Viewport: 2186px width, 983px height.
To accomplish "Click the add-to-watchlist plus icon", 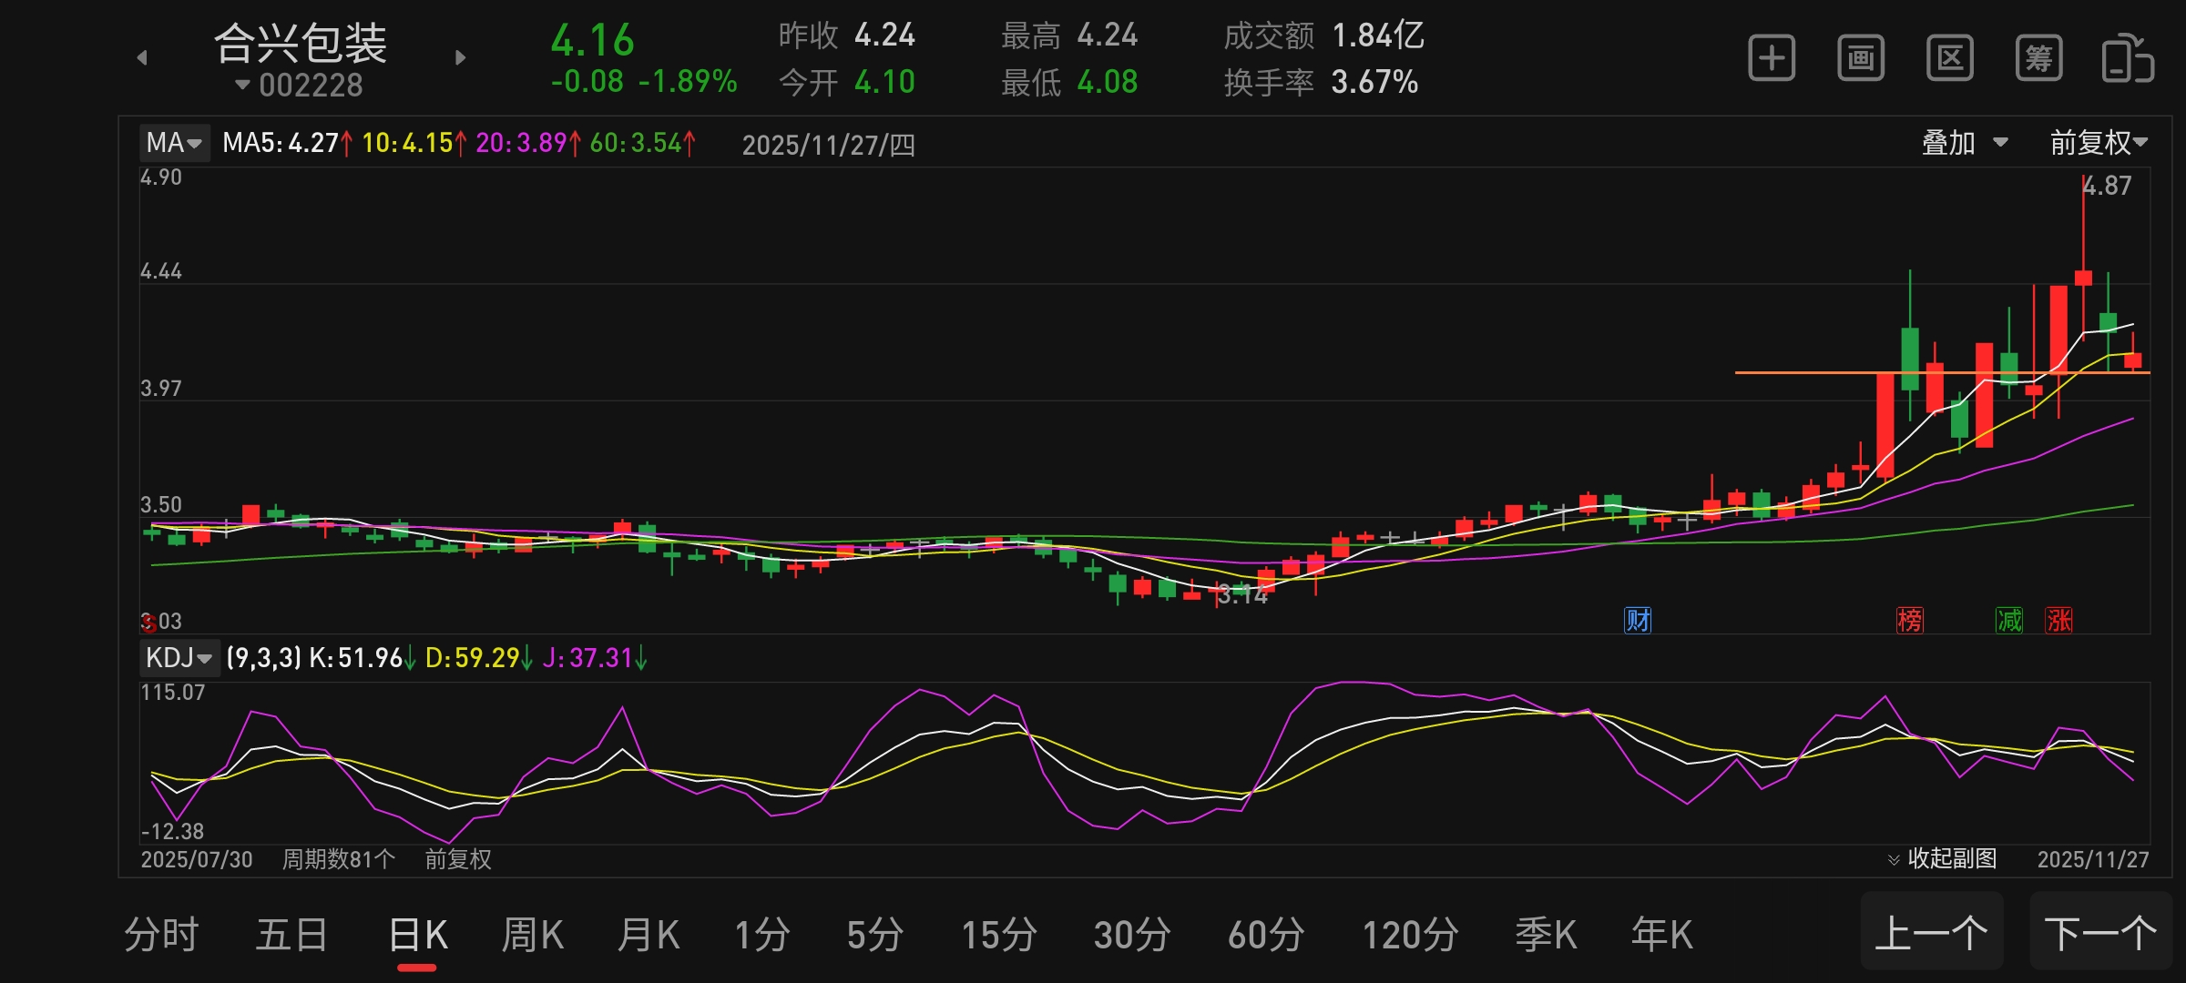I will (1772, 59).
